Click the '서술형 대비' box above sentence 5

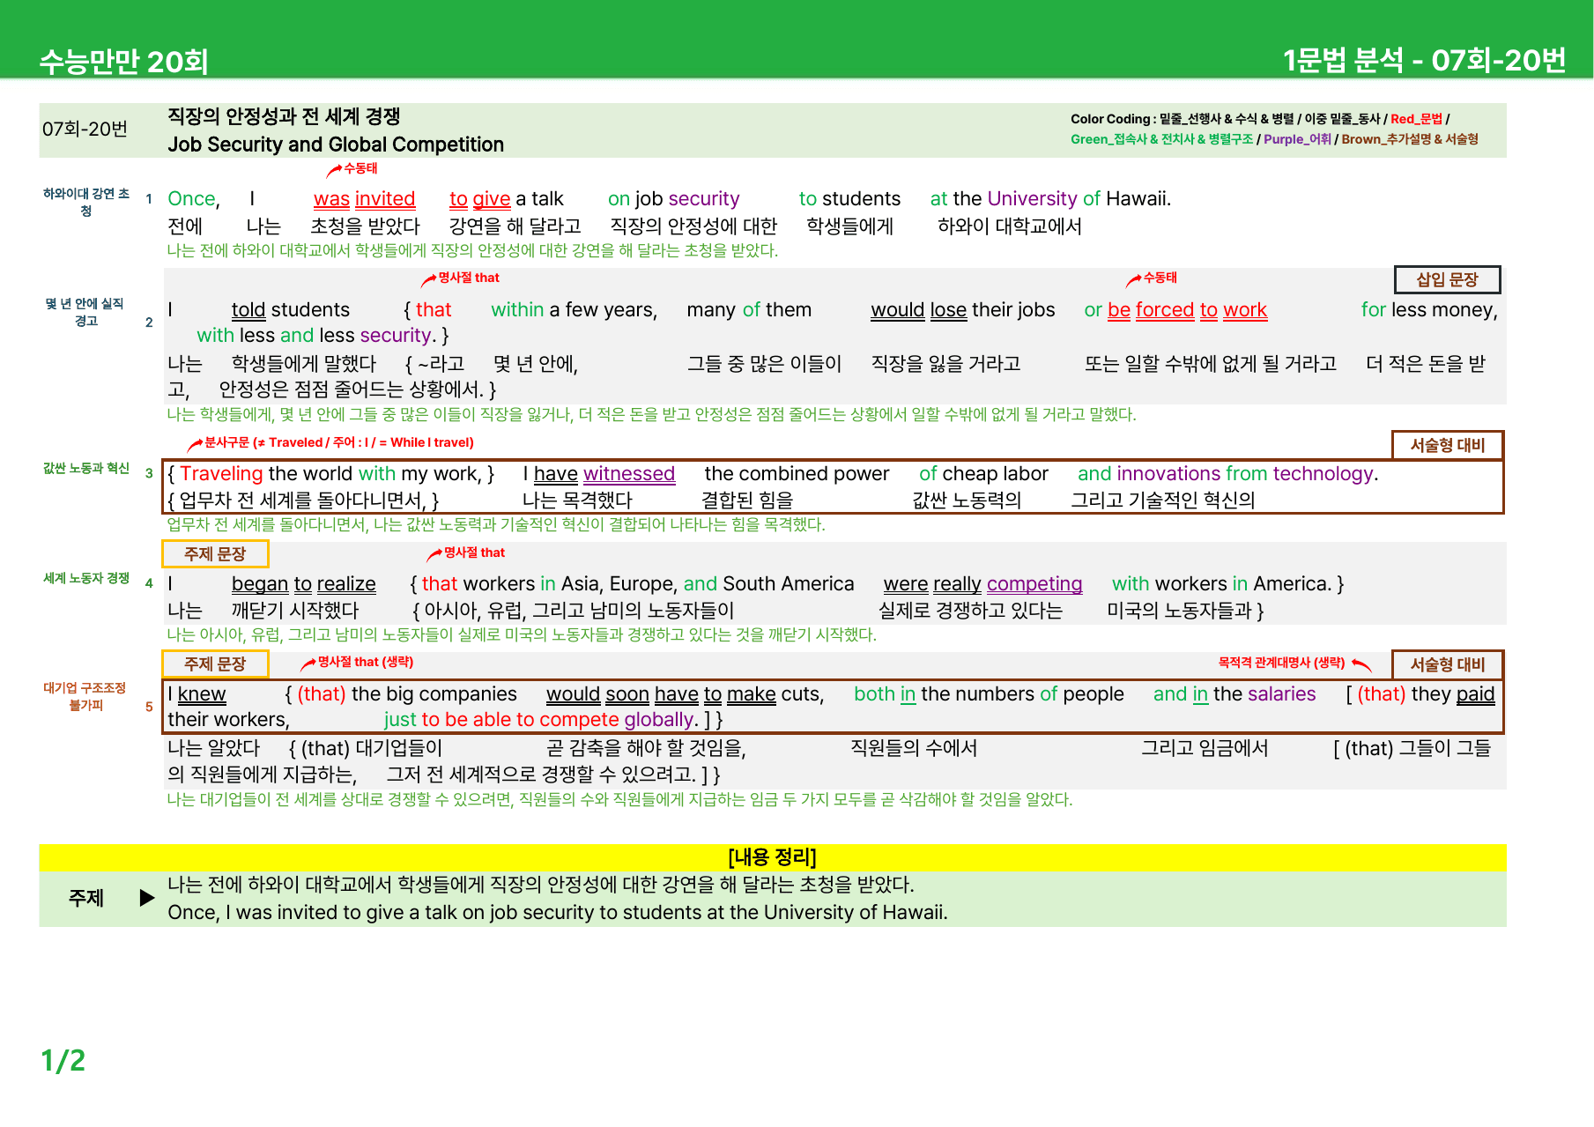[x=1447, y=664]
